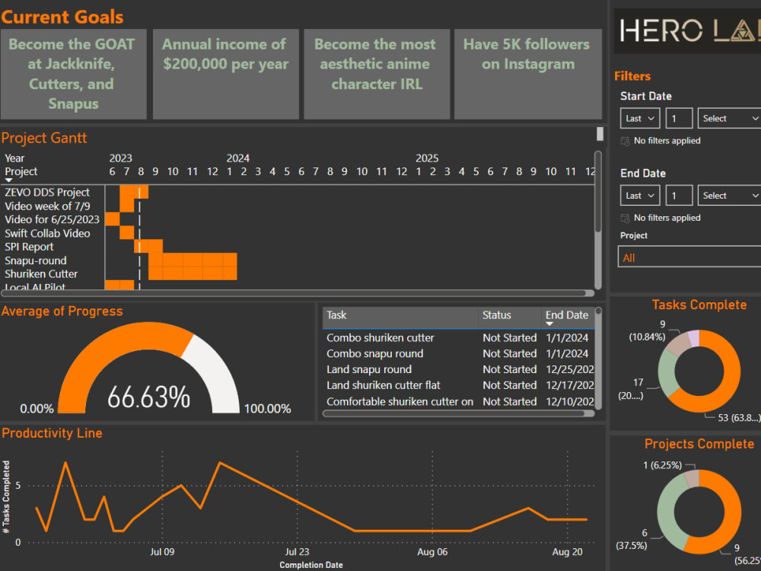This screenshot has width=761, height=571.
Task: Sort Gantt by the Project column arrow
Action: click(8, 180)
